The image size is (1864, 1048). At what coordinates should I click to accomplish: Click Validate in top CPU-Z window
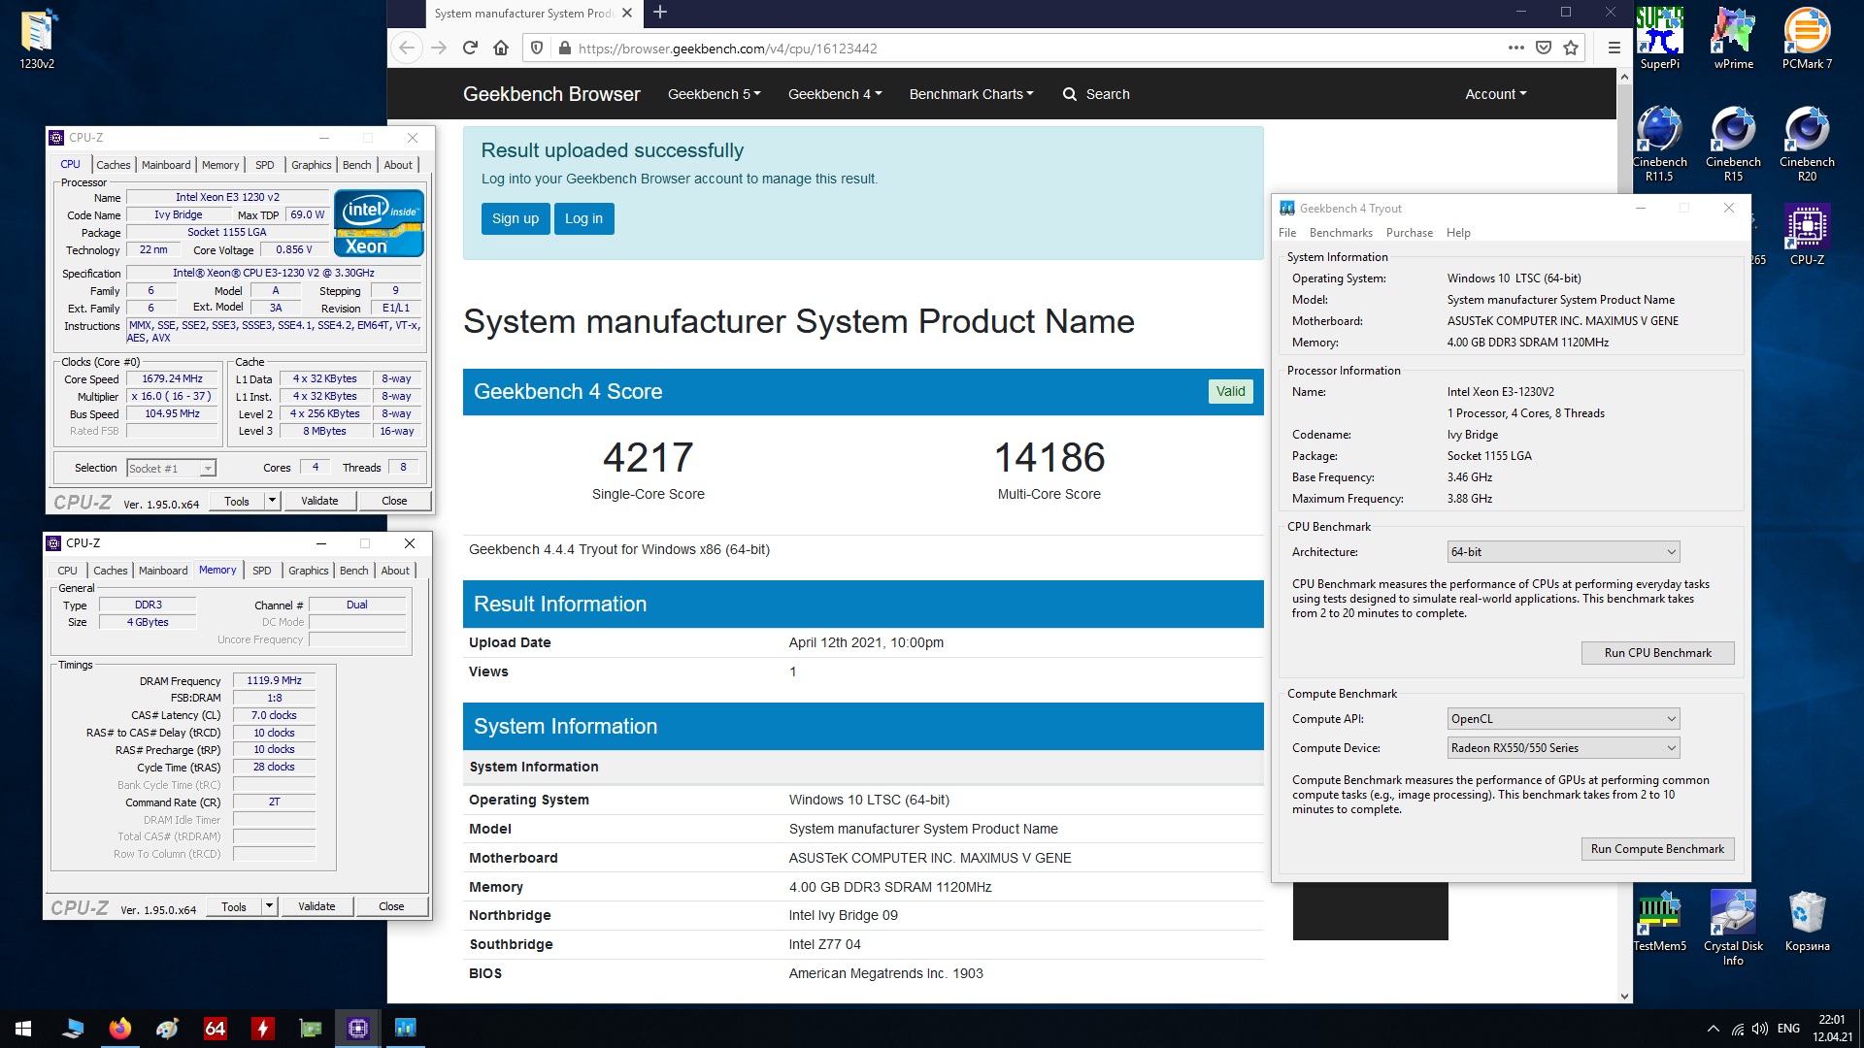tap(319, 501)
